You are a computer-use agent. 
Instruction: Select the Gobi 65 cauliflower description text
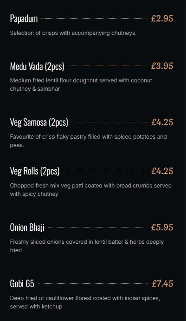85,302
